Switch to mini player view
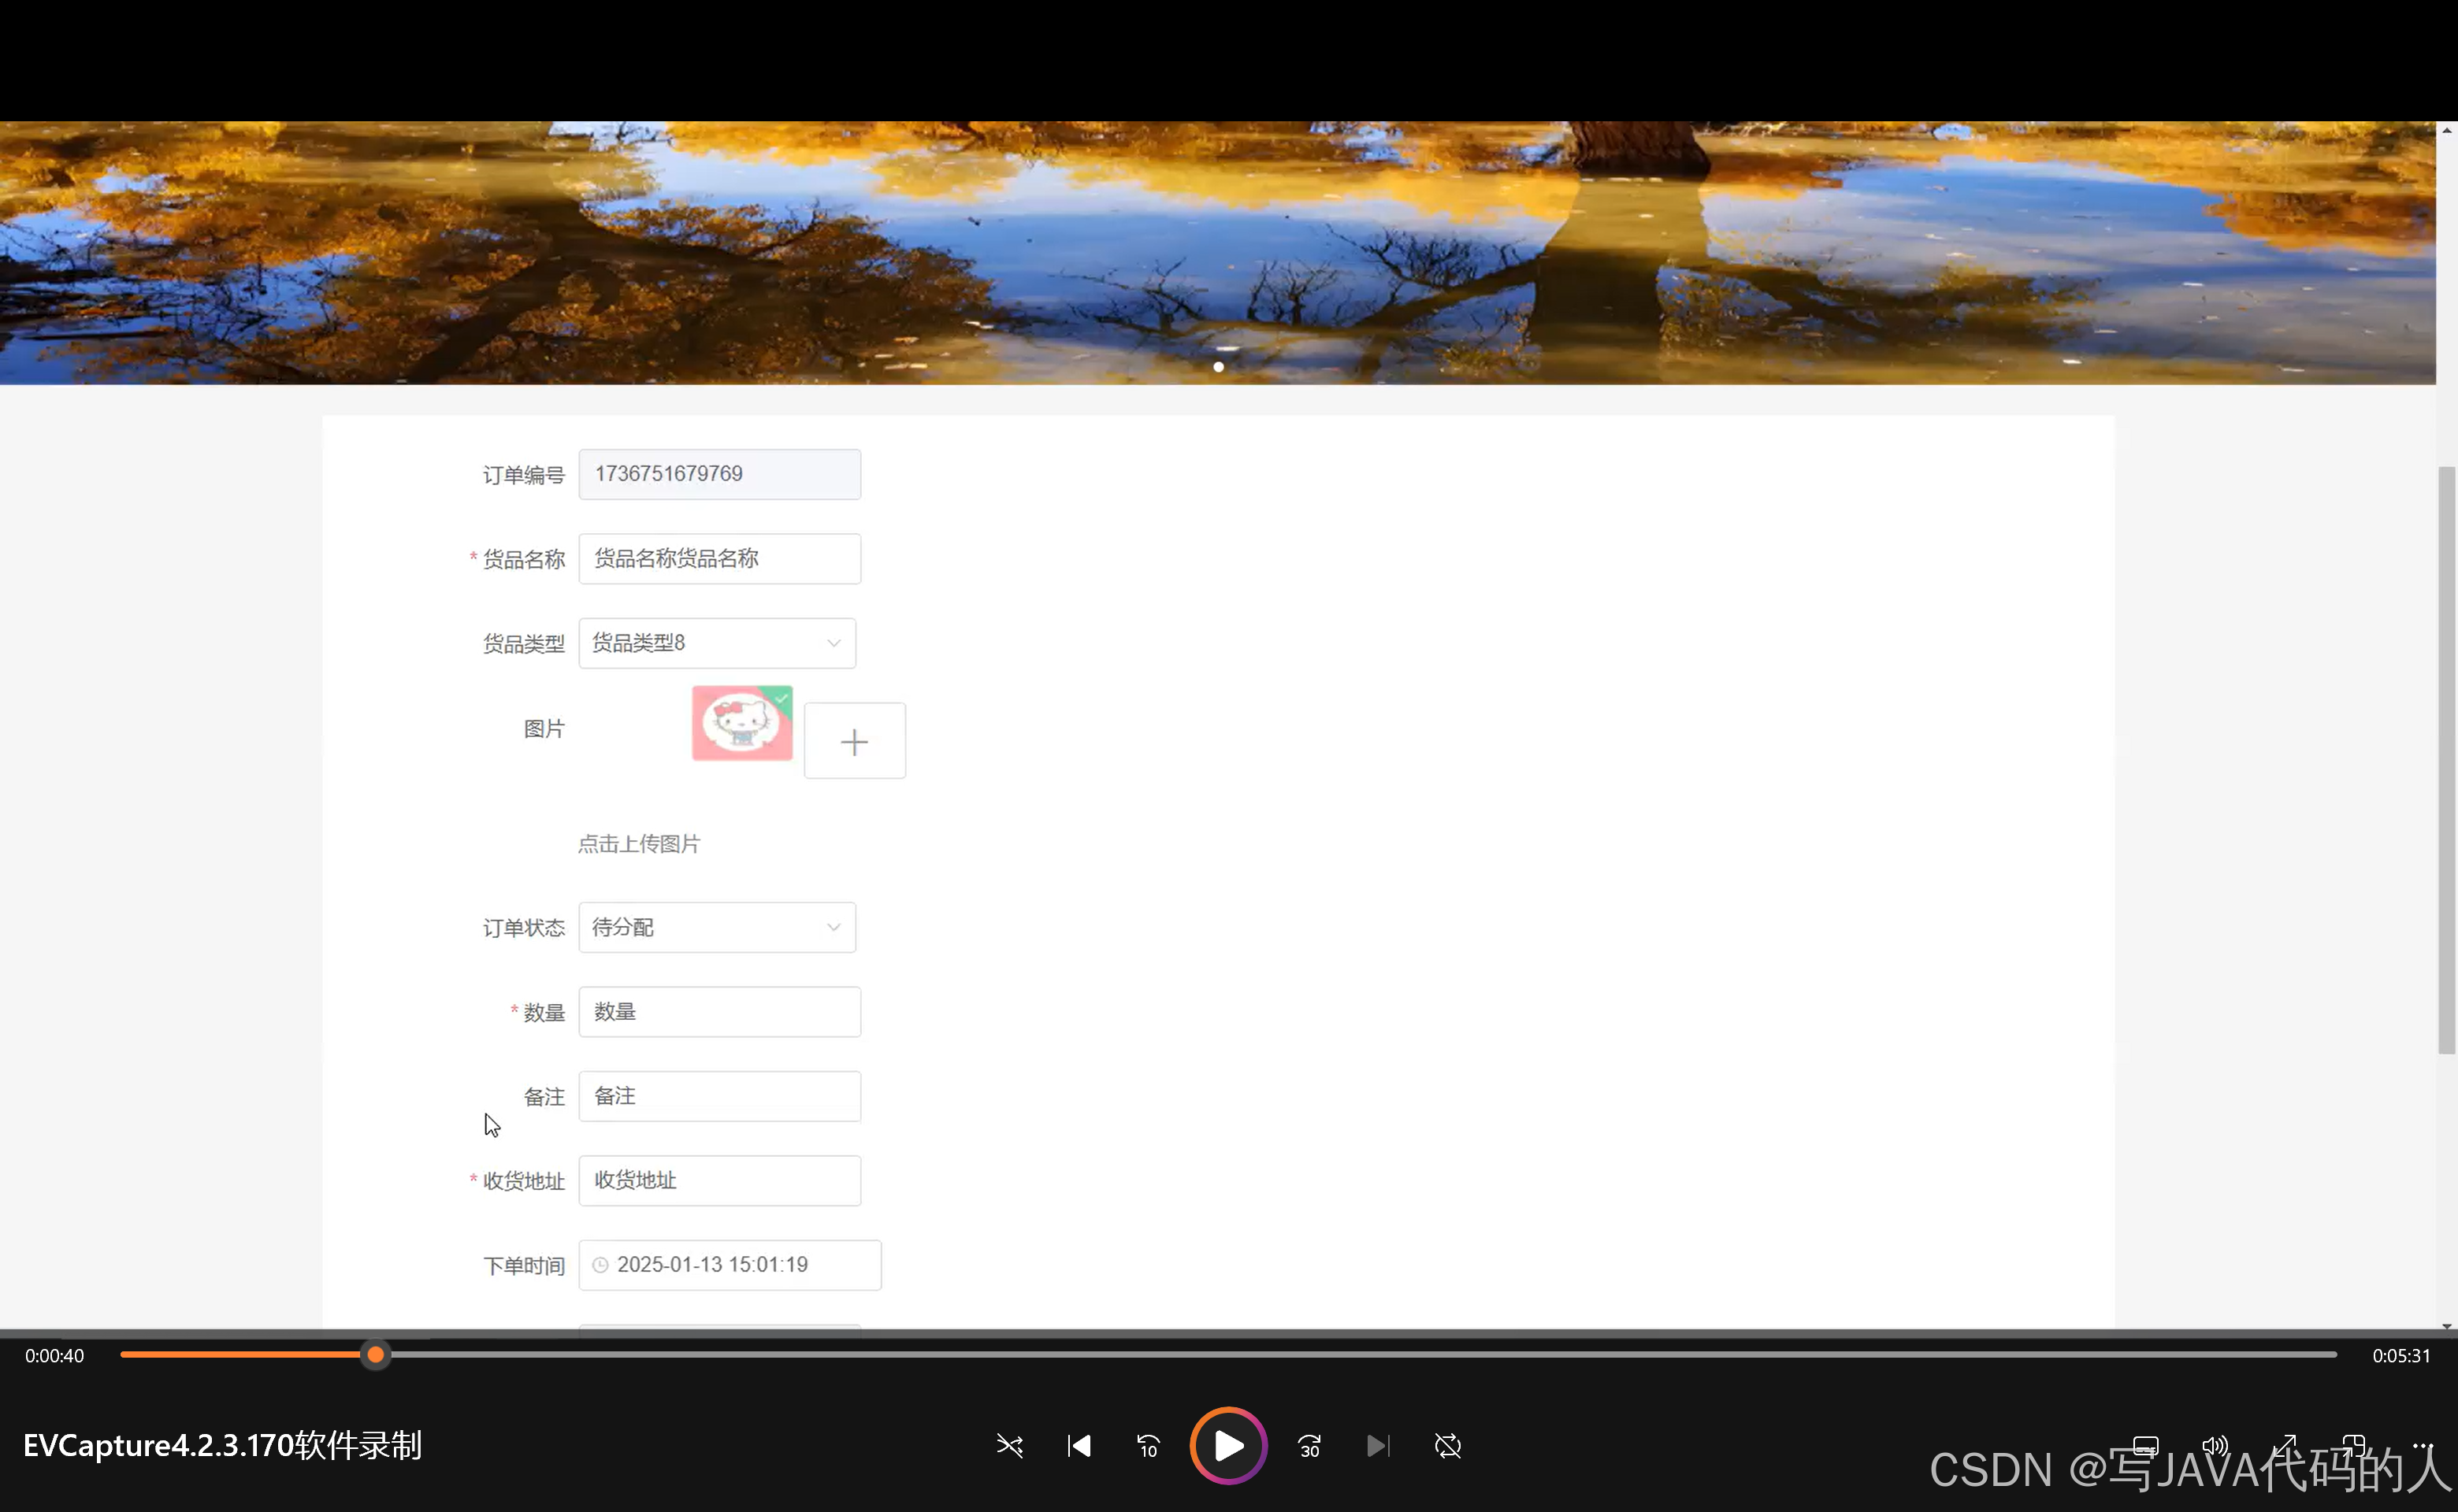This screenshot has width=2458, height=1512. coord(2353,1446)
